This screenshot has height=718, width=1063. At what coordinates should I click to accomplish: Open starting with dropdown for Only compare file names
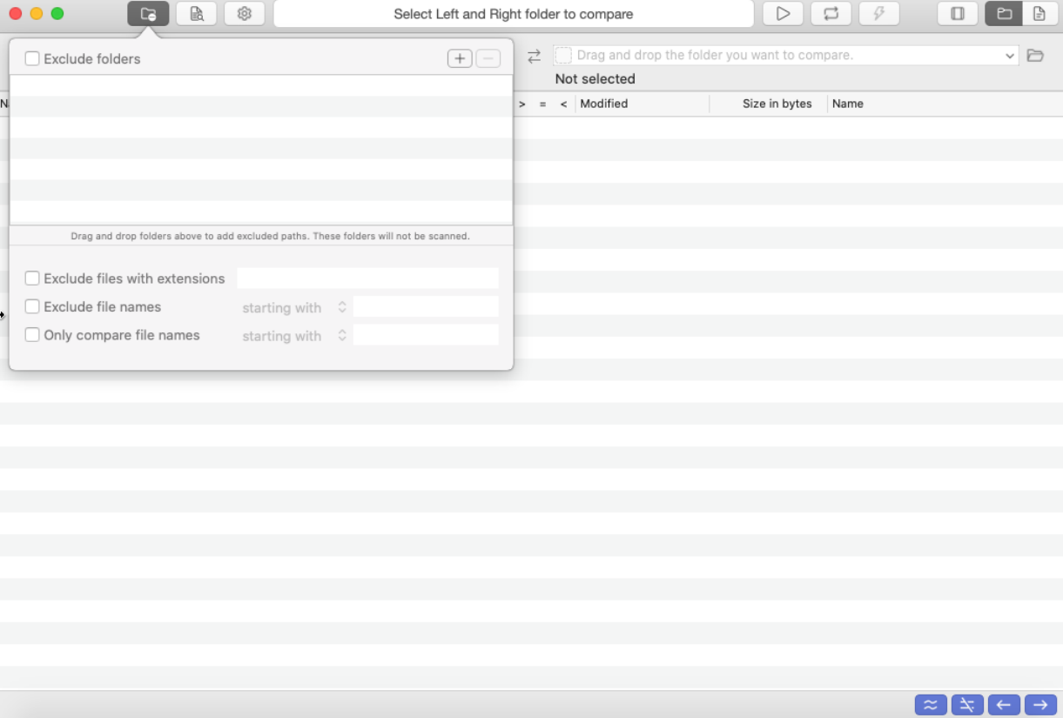coord(294,336)
